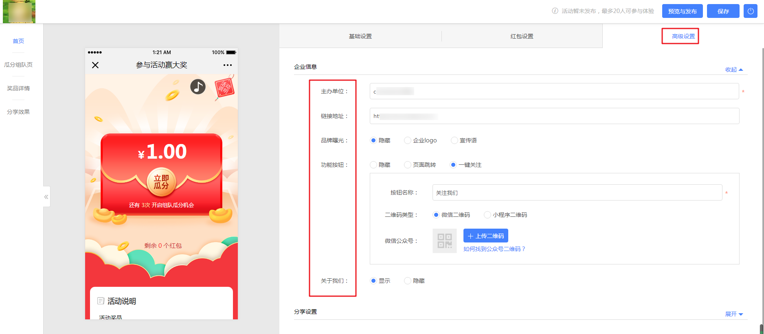Select 隐藏 for 功能按钮

[x=380, y=165]
